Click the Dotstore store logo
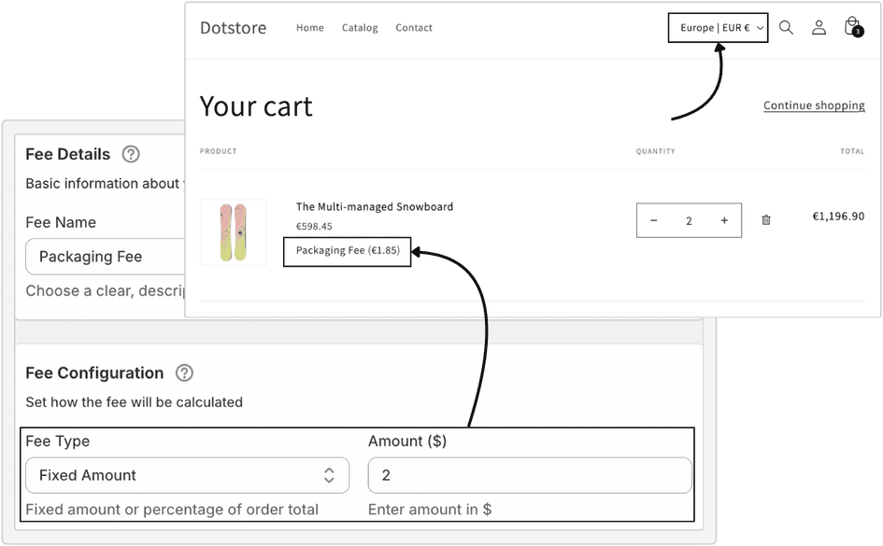Screen dimensions: 883x546 click(233, 27)
